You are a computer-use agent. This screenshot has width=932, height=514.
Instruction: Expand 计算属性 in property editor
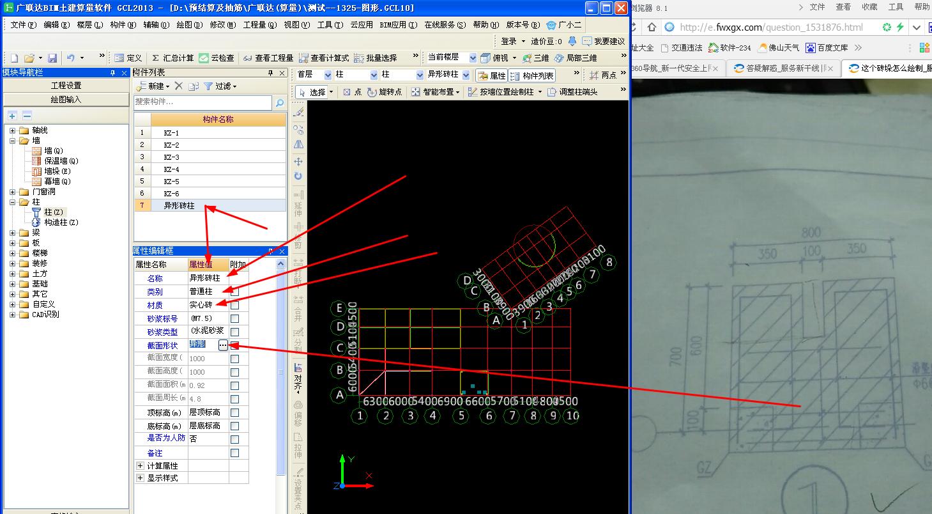(x=140, y=466)
